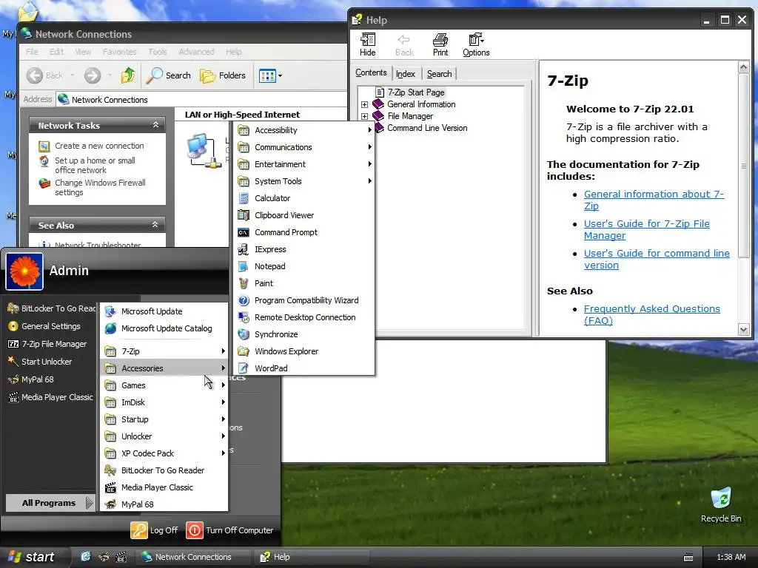Select the Contents tab in Help
Image resolution: width=758 pixels, height=568 pixels.
click(x=371, y=72)
